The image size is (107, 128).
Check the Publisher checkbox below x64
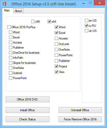coord(56,61)
